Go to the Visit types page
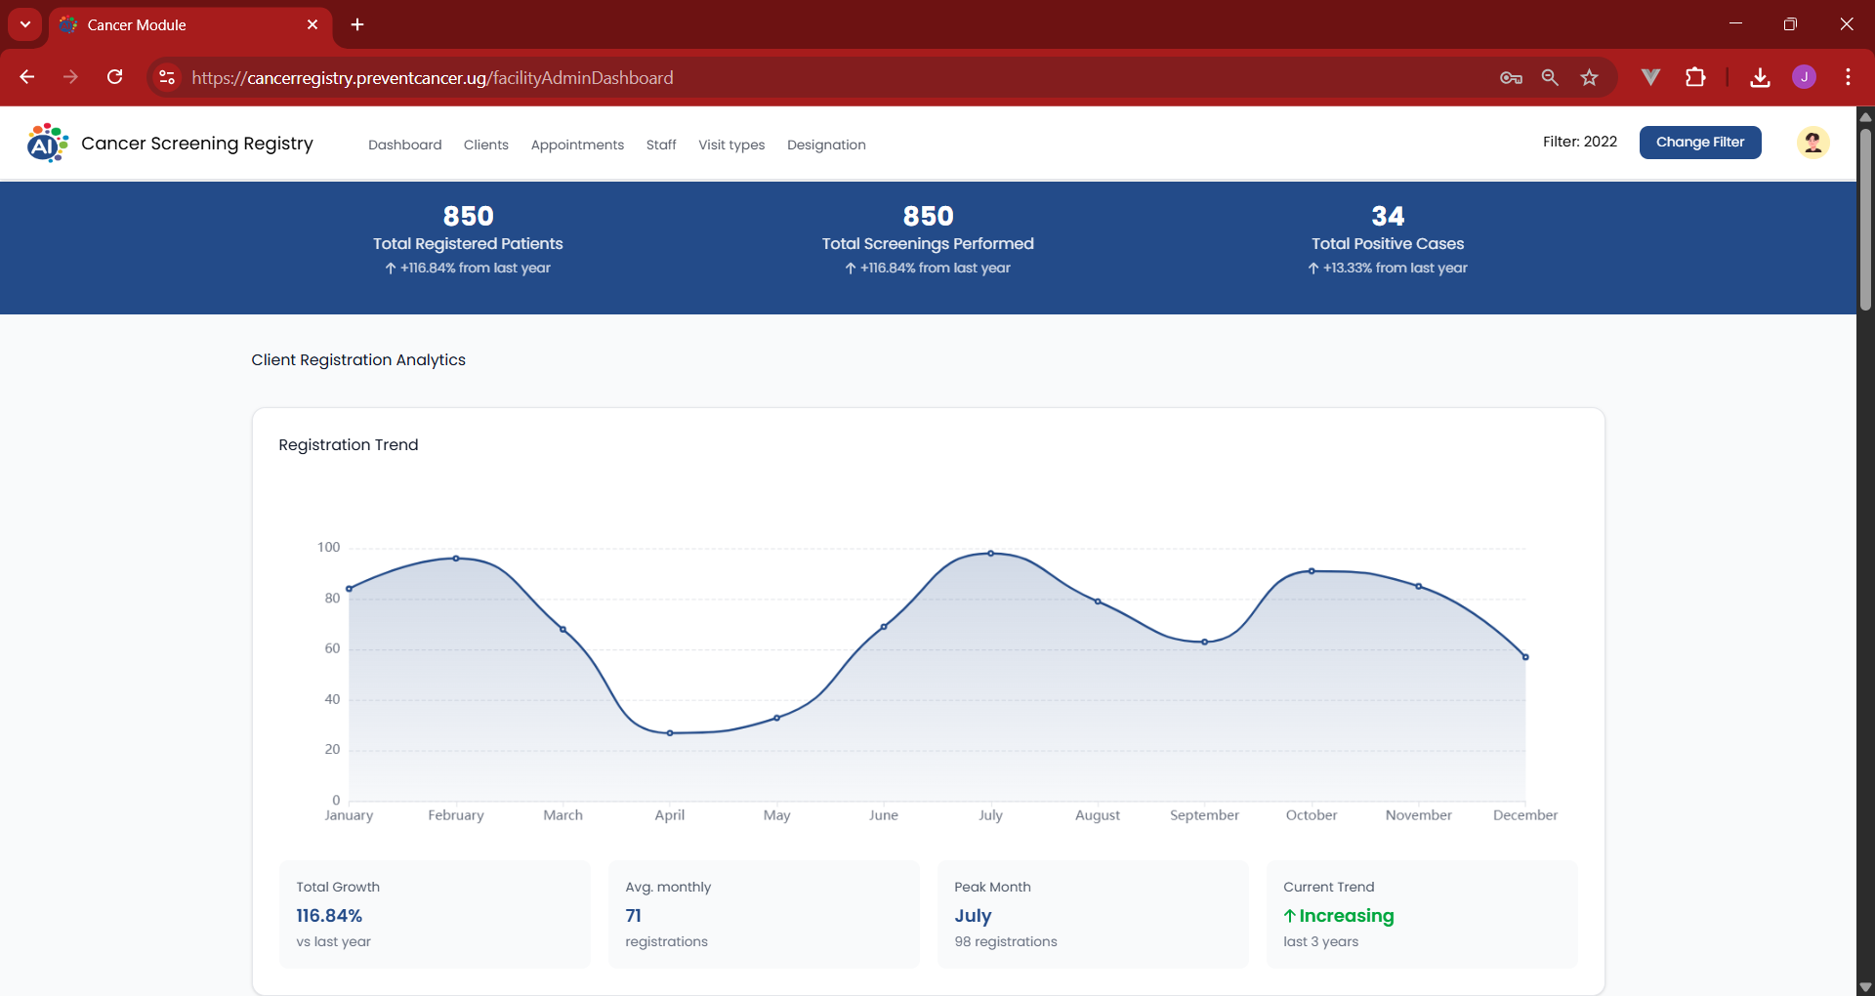 click(731, 145)
